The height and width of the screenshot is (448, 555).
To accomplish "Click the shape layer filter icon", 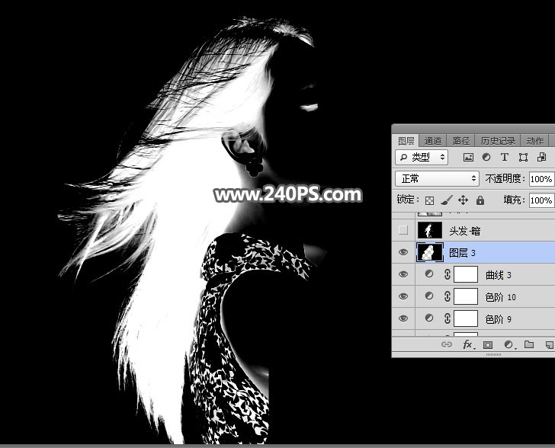I will click(523, 158).
